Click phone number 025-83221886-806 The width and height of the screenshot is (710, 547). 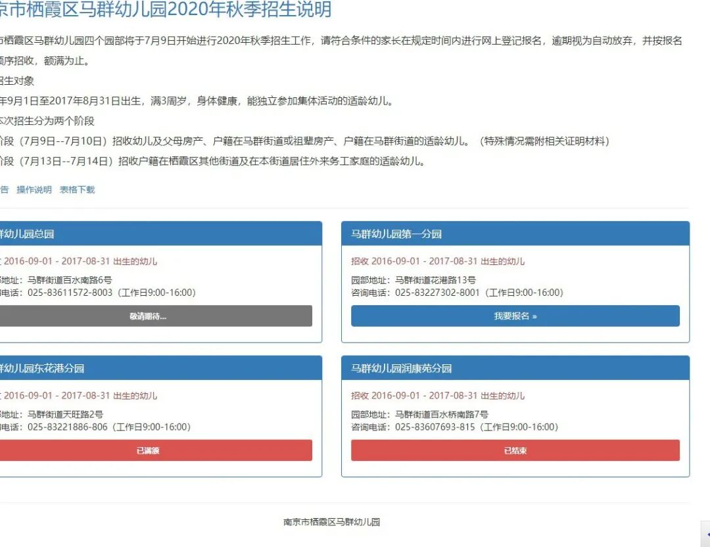(68, 427)
